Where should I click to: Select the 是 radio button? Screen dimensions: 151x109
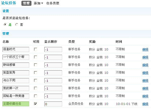pos(5,25)
